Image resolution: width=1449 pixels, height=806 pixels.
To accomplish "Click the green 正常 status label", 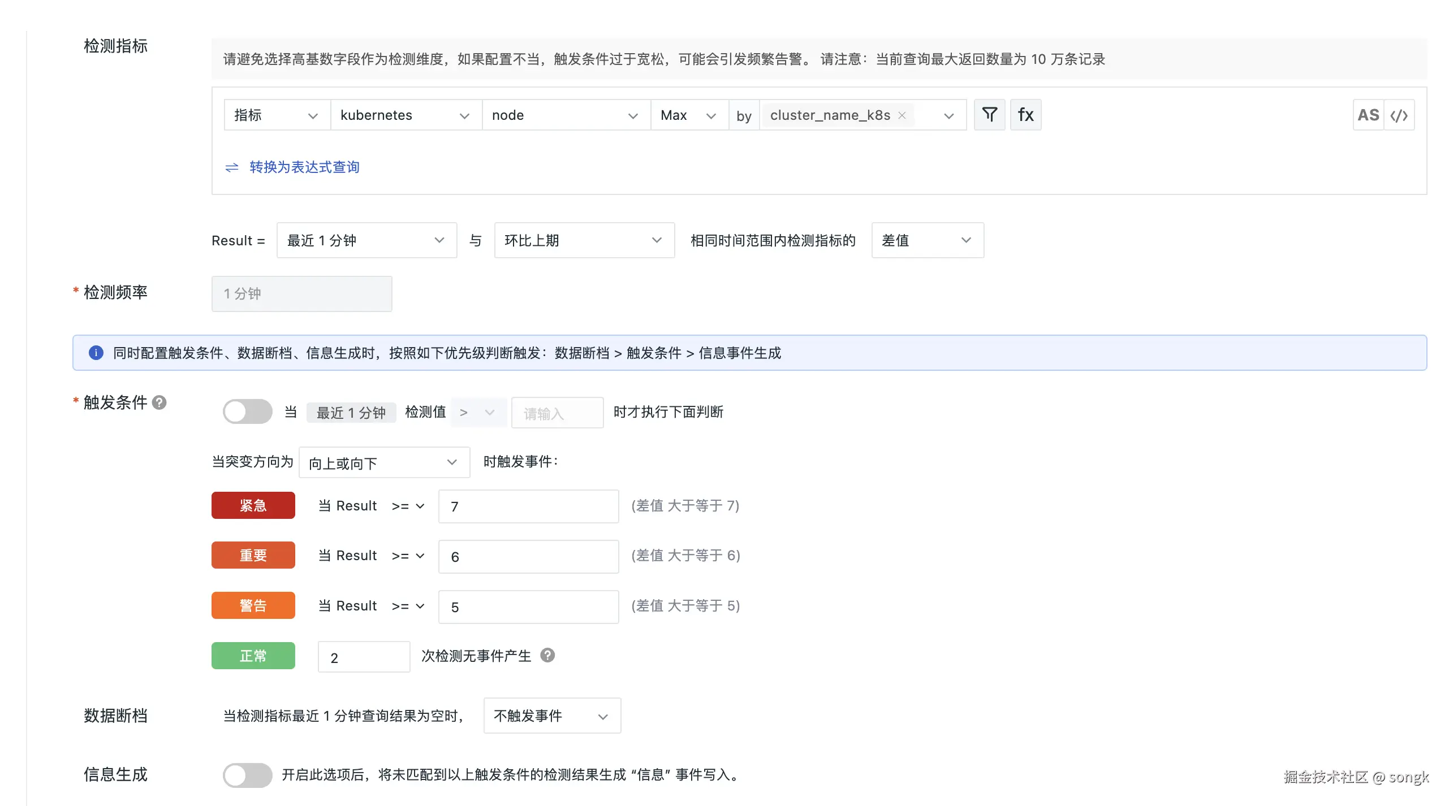I will click(x=253, y=656).
